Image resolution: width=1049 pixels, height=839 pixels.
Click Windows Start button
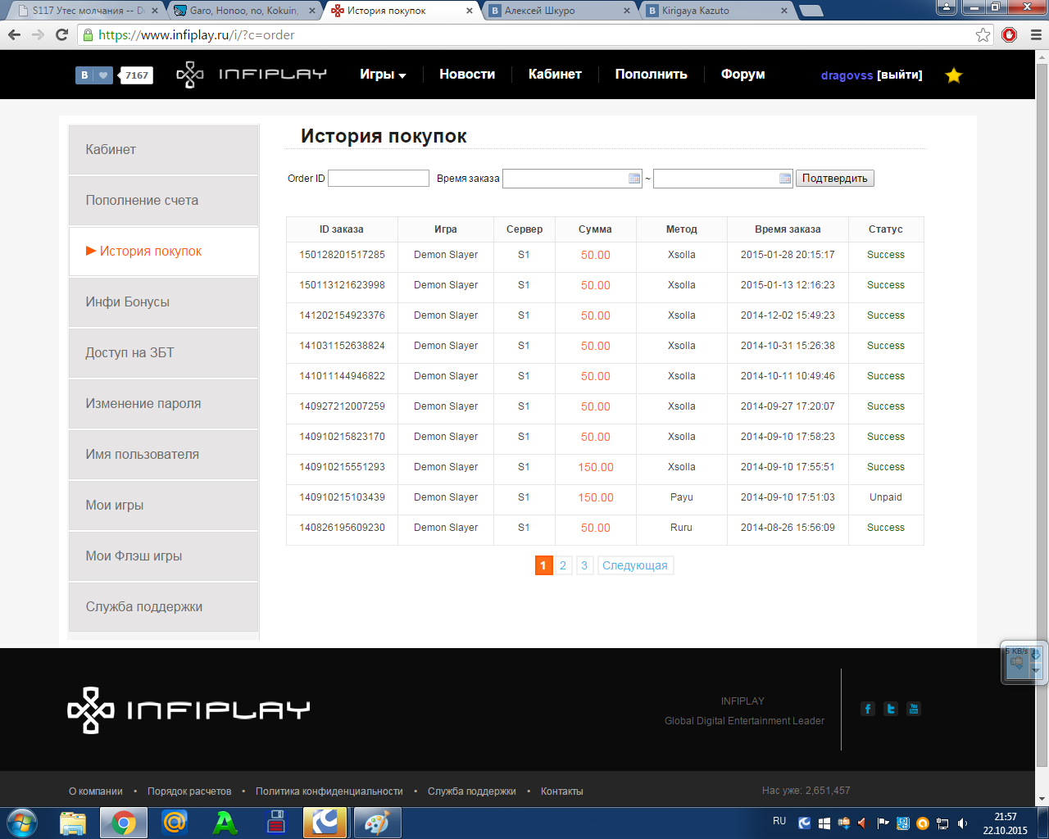point(22,822)
